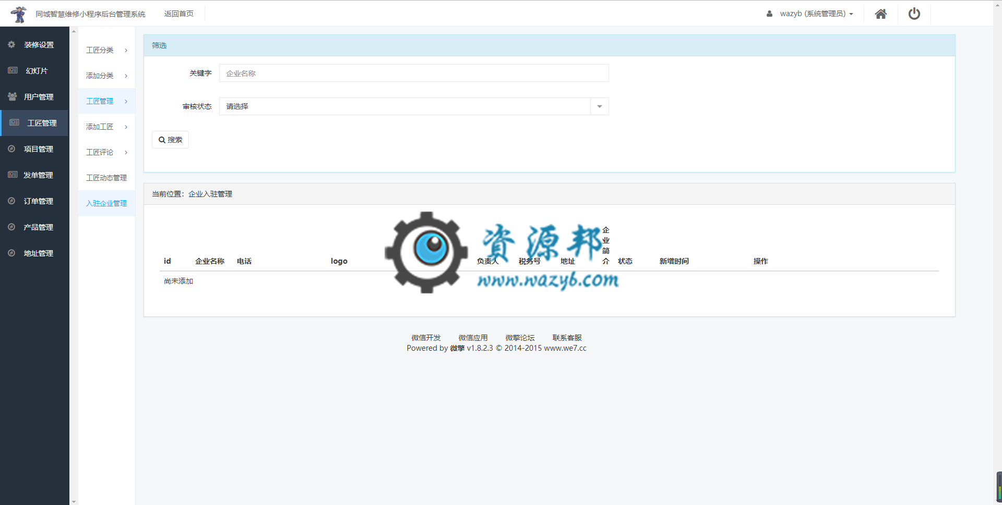The height and width of the screenshot is (505, 1002).
Task: Click the sidebar scrollbar down arrow
Action: (74, 501)
